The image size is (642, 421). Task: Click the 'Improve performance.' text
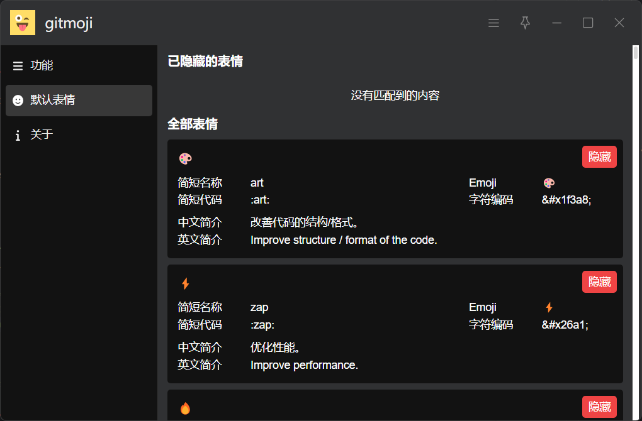tap(304, 365)
